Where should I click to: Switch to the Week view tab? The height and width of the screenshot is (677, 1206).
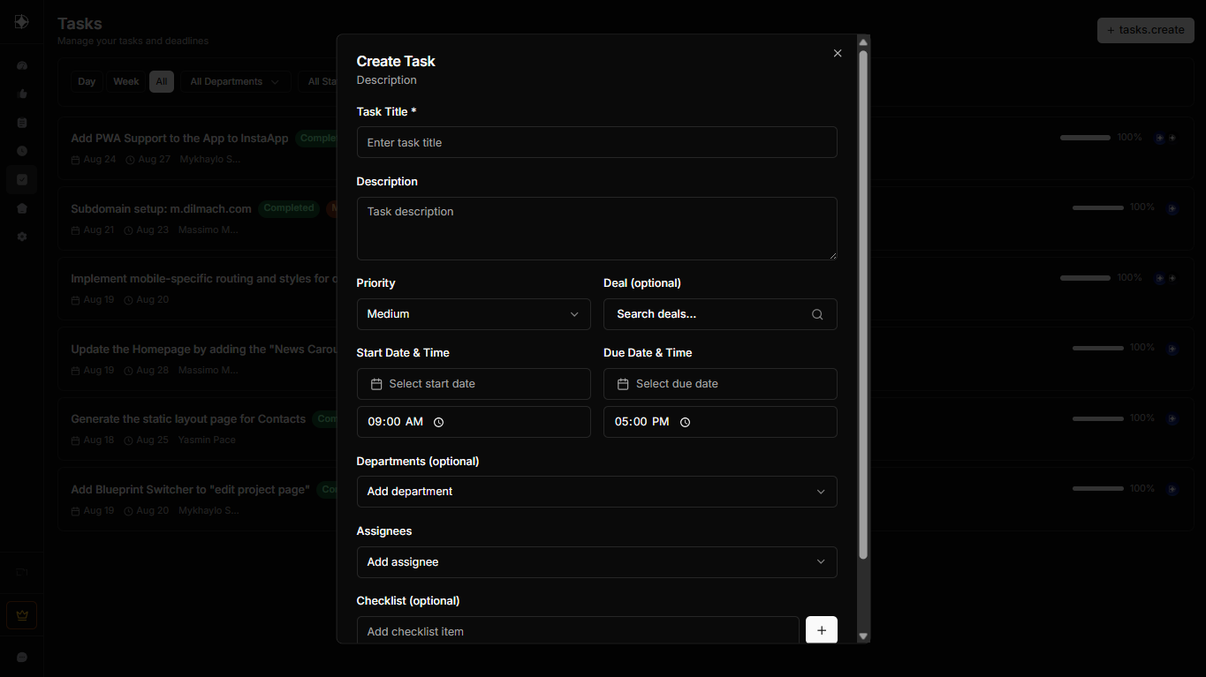tap(126, 81)
